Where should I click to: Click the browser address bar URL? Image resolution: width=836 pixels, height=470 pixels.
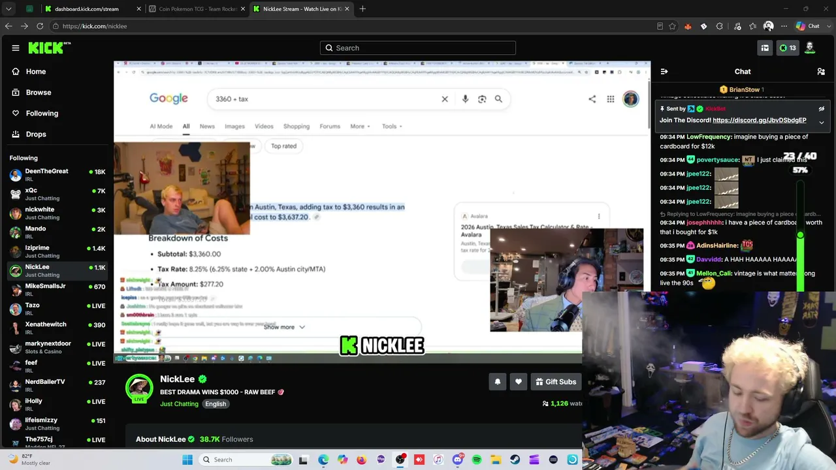tap(95, 26)
